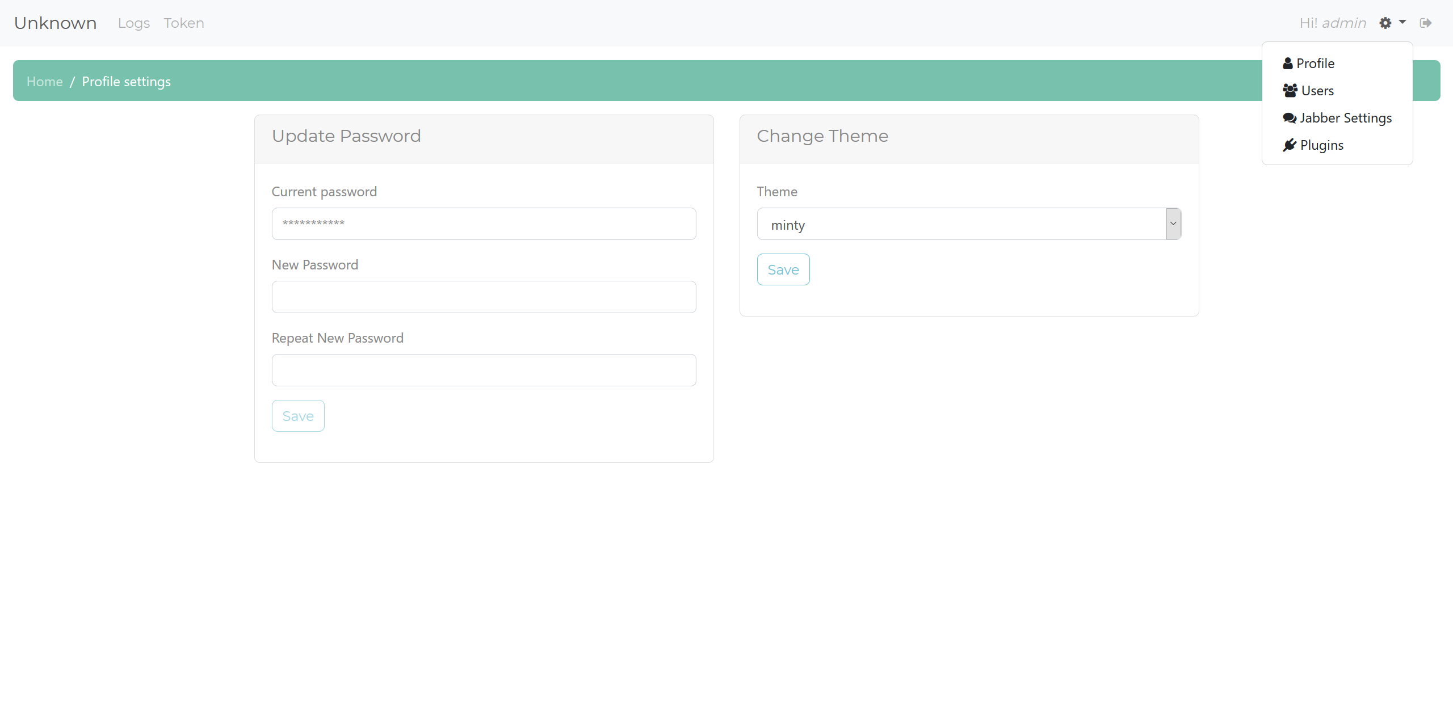
Task: Open the Theme select dropdown
Action: pyautogui.click(x=969, y=224)
